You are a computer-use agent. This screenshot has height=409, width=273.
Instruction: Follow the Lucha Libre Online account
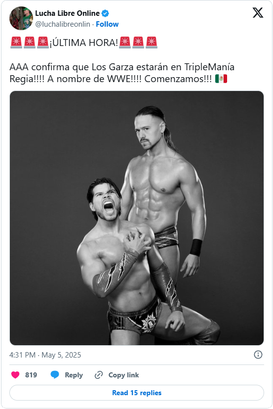pos(107,24)
